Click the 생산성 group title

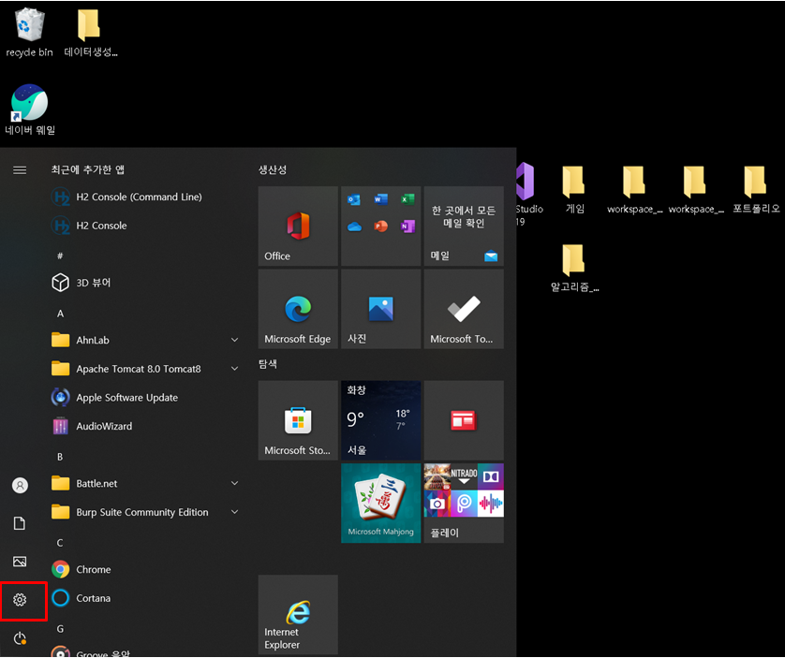(x=273, y=169)
